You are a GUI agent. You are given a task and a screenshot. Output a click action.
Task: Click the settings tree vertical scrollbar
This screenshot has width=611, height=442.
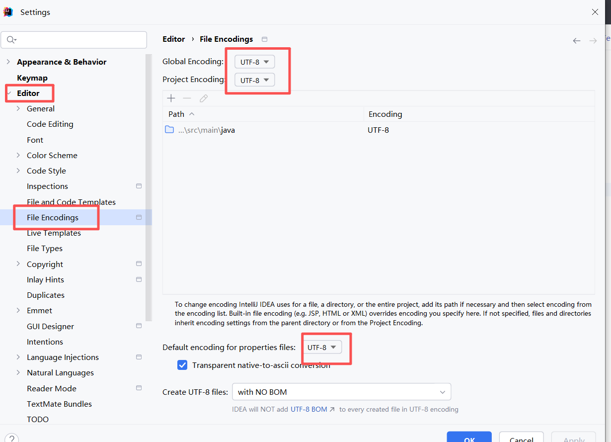pyautogui.click(x=148, y=188)
